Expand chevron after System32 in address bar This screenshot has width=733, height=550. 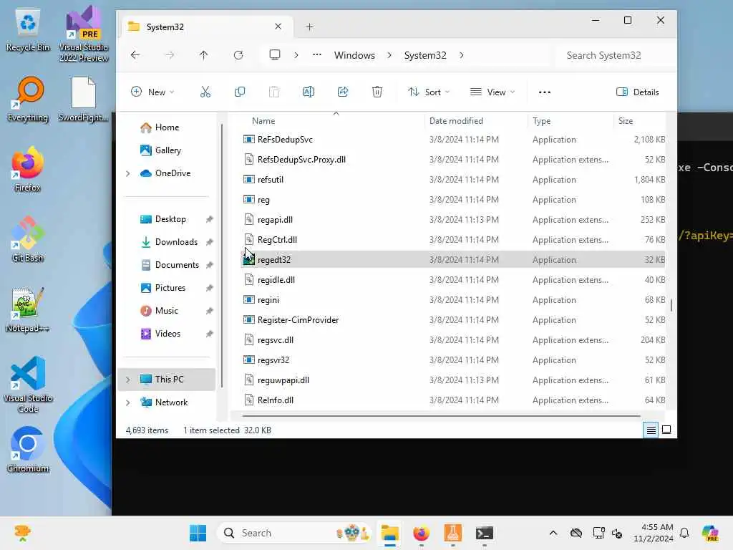[x=462, y=55]
